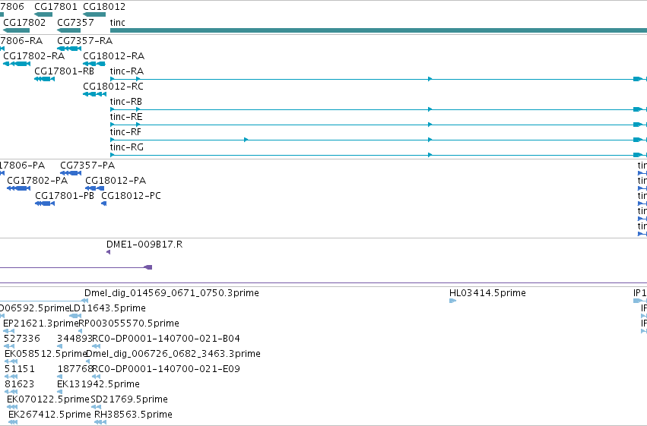Select RC0-DP0001-140700-021-E09 EST label

point(166,370)
